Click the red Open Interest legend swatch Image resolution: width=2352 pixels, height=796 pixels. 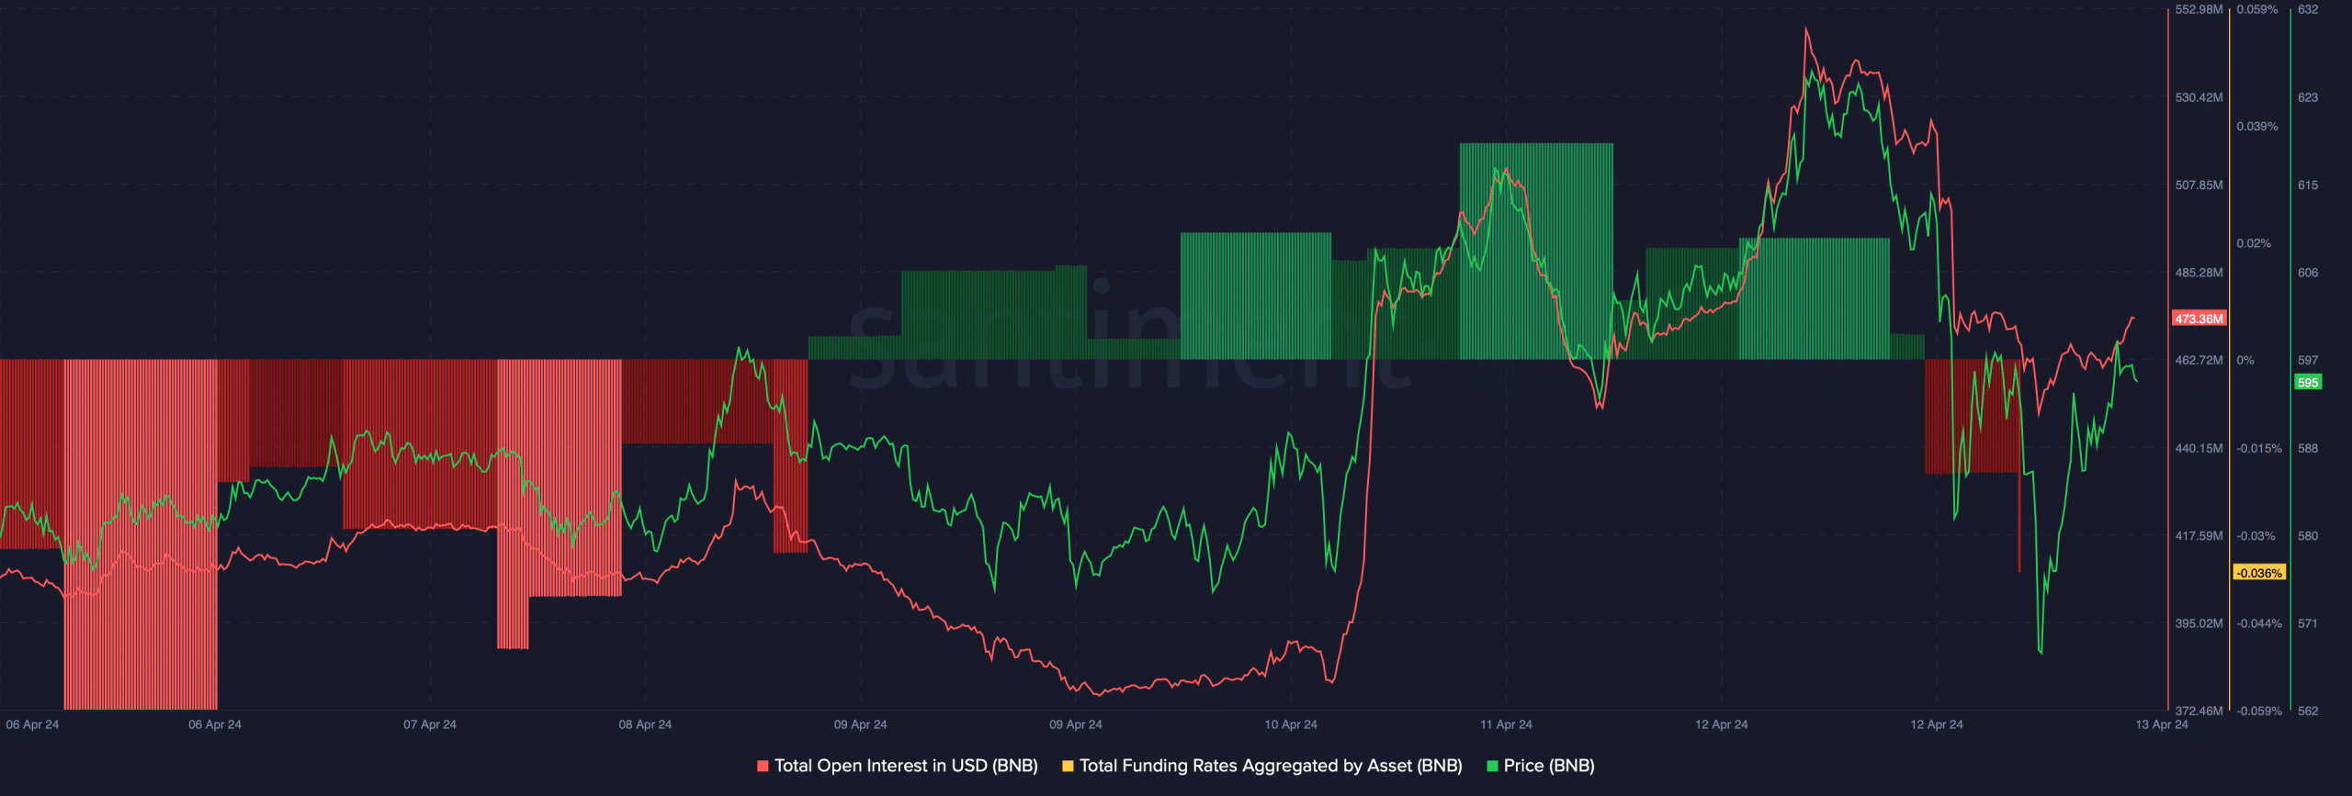[x=763, y=766]
